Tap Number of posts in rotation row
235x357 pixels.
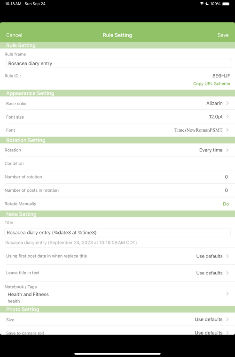tap(117, 190)
